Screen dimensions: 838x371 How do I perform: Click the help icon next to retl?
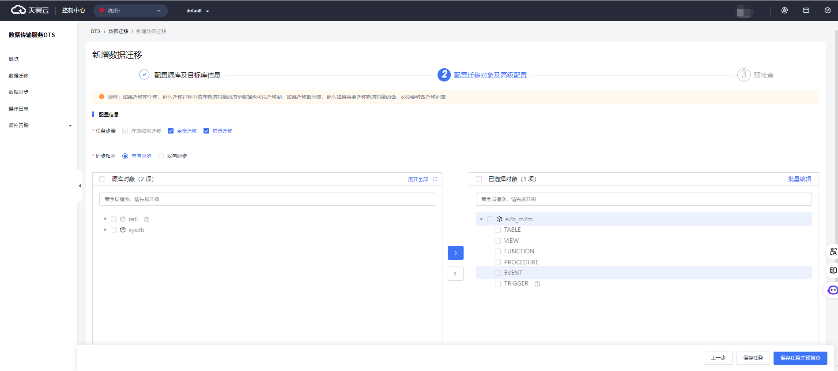point(147,219)
